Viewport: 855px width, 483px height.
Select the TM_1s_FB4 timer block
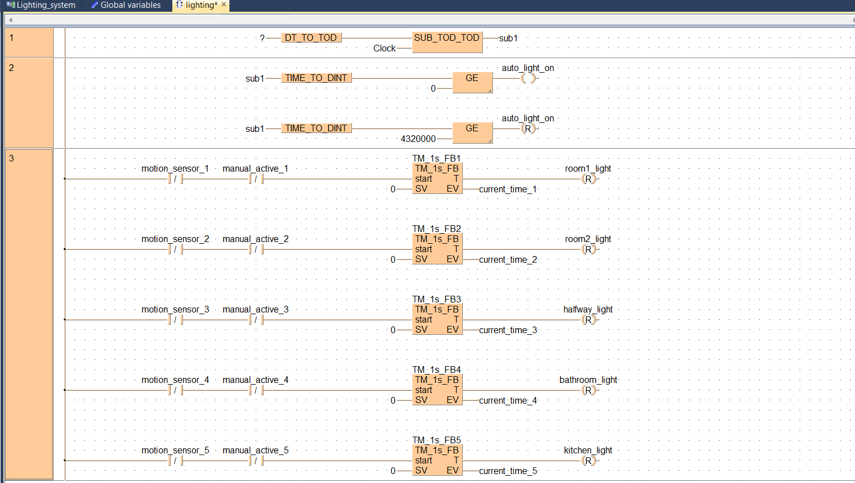[437, 390]
